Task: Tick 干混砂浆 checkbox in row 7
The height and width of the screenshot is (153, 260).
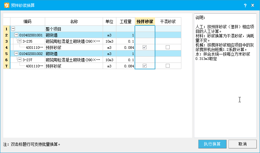Action: [x=168, y=66]
